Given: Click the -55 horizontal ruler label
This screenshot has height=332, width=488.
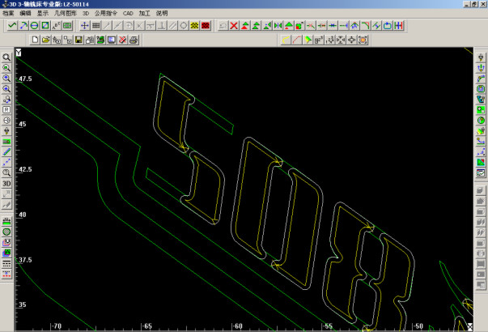Looking at the screenshot, I should (328, 326).
